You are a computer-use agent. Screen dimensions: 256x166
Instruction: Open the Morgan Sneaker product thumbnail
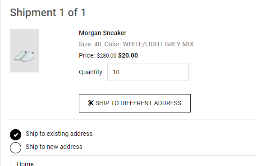tap(24, 51)
